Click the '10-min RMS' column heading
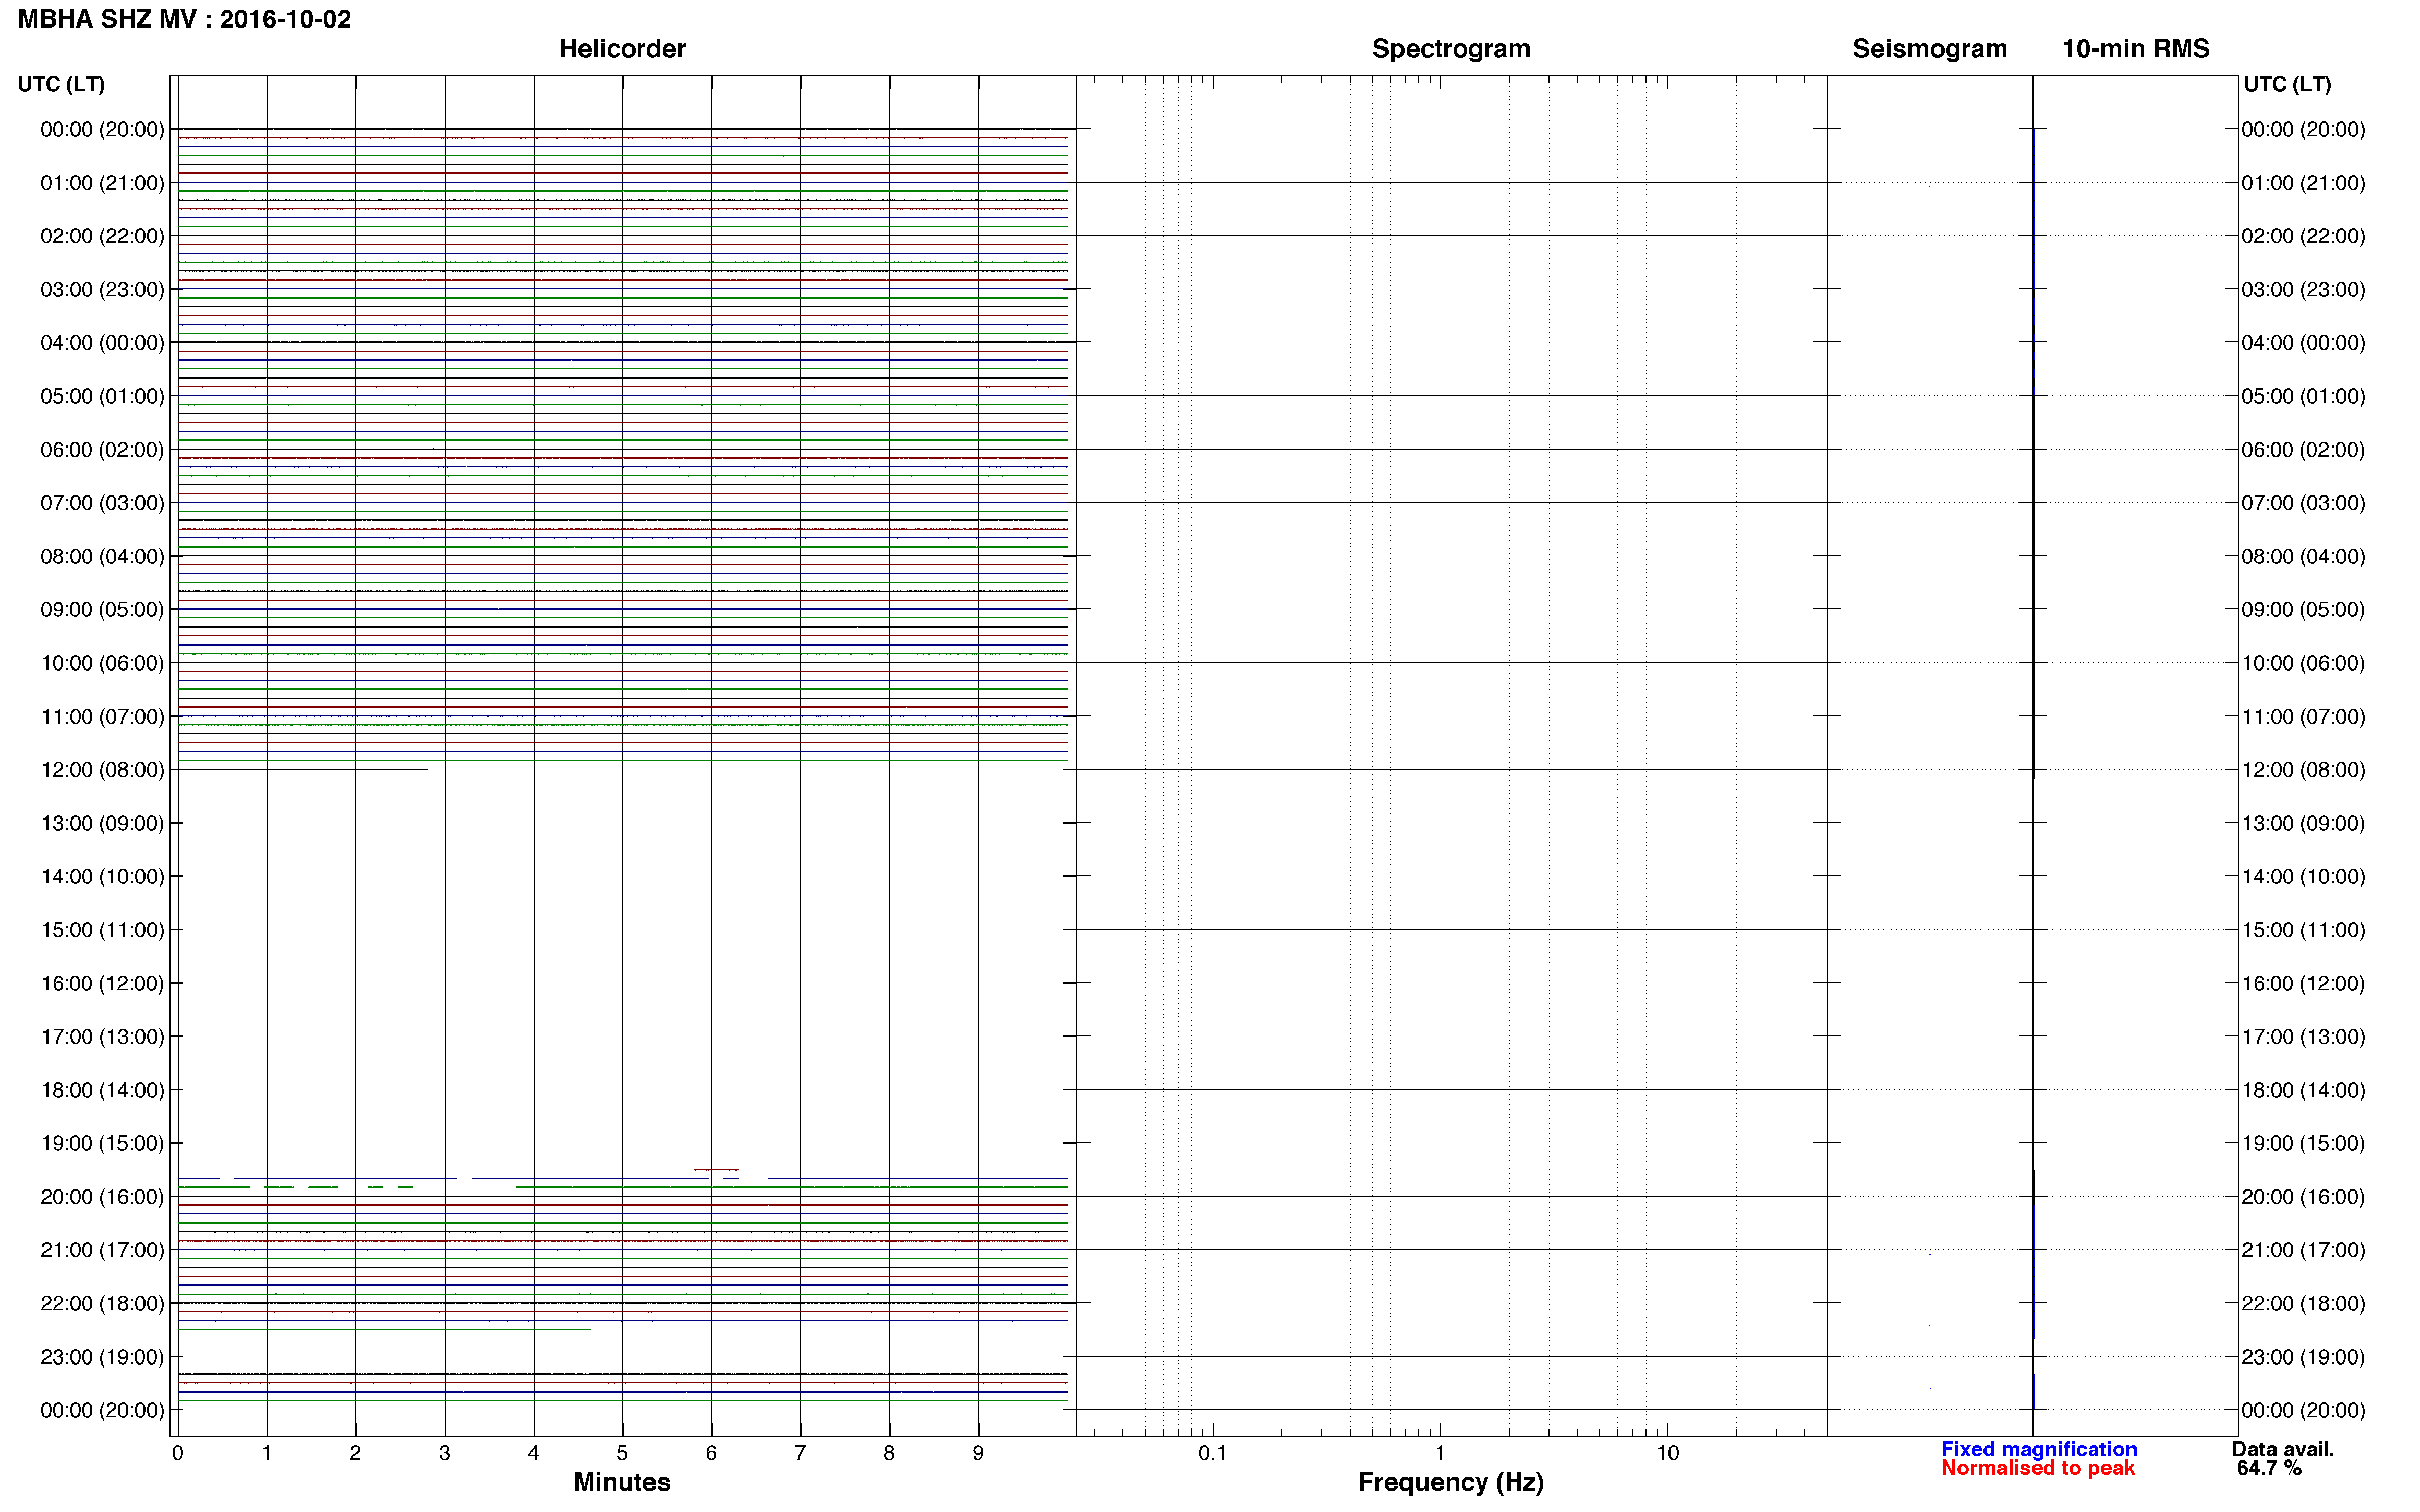This screenshot has width=2420, height=1512. tap(2136, 49)
